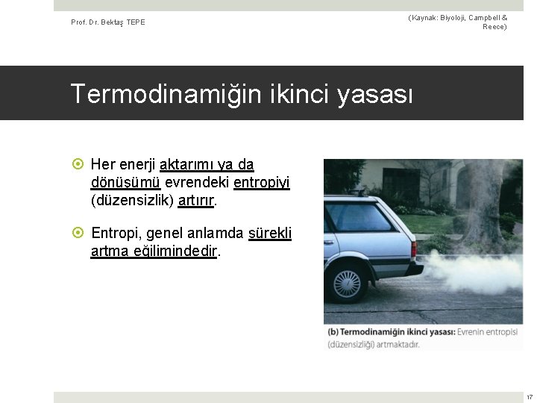Click the word 'evrendeki' in first bullet
The image size is (537, 403).
(x=197, y=182)
